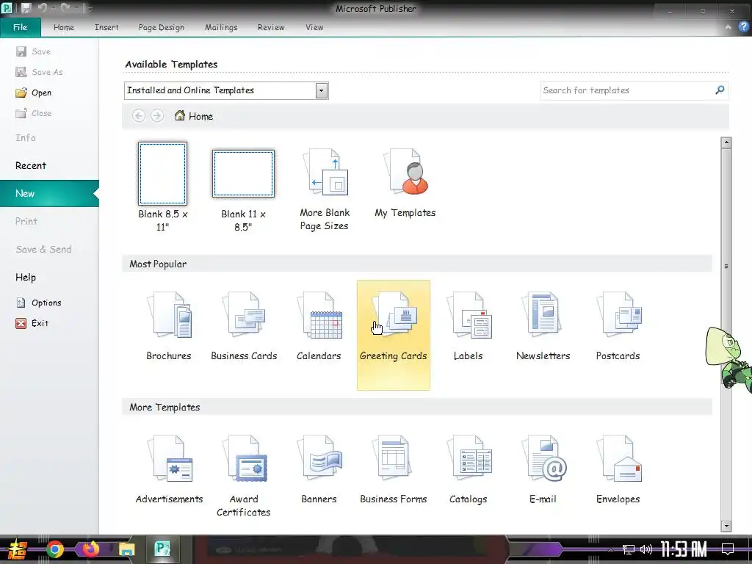
Task: Open Publisher Options
Action: tap(39, 303)
